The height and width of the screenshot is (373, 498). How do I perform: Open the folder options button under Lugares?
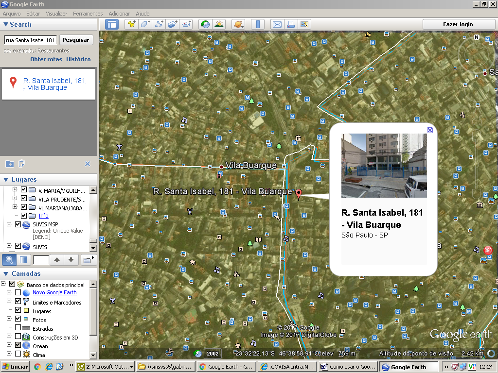pos(89,260)
